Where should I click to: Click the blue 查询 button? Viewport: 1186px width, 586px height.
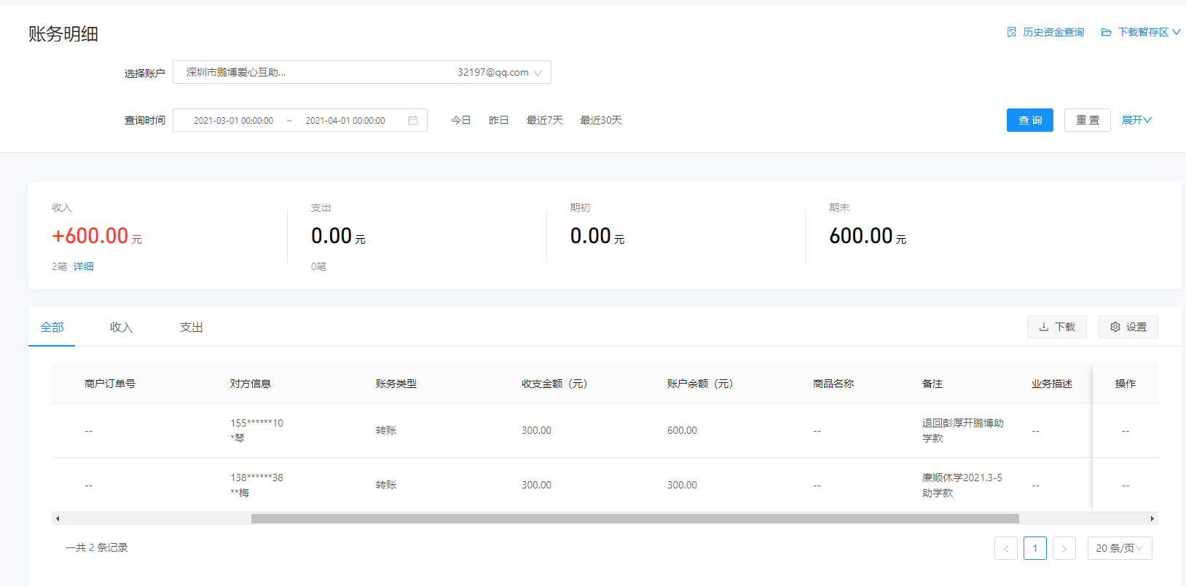[x=1029, y=120]
